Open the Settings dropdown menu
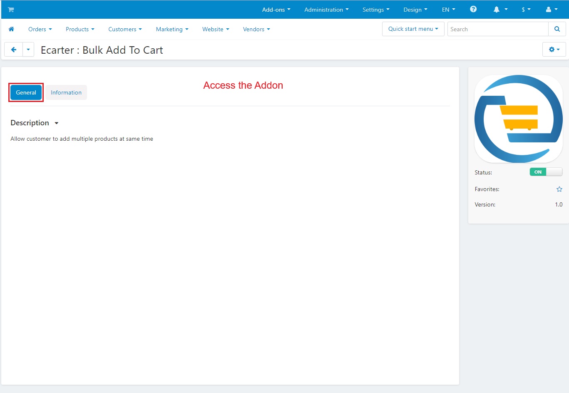 pos(376,10)
